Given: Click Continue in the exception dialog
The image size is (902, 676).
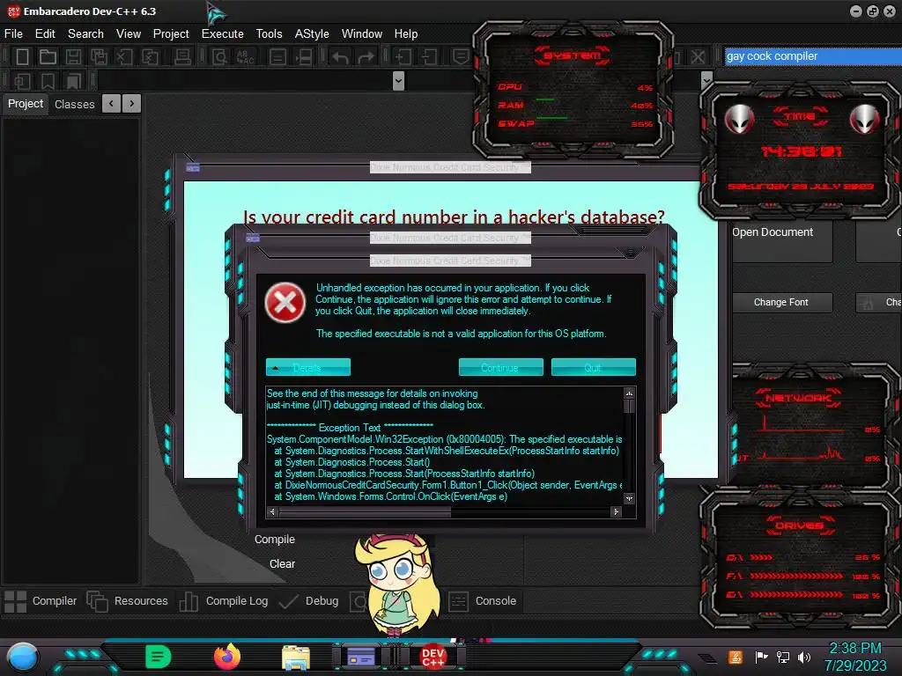Looking at the screenshot, I should tap(500, 367).
